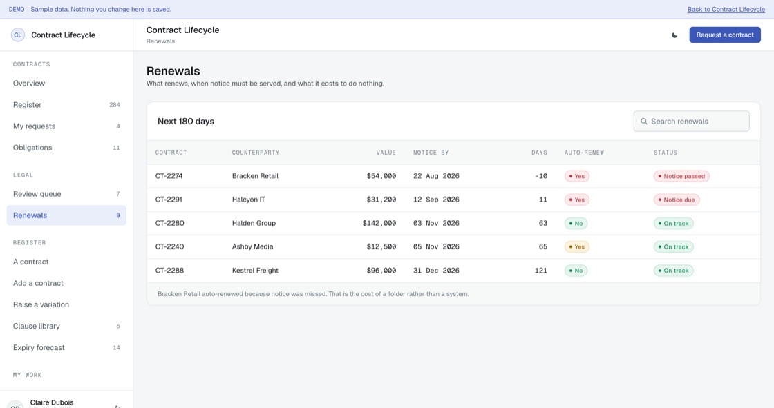Click the CL logo badge in the sidebar
The height and width of the screenshot is (408, 774).
18,35
